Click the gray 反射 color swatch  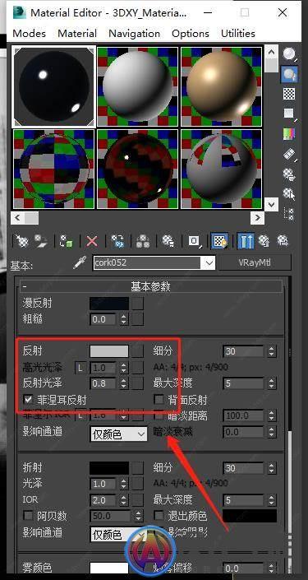(x=109, y=351)
